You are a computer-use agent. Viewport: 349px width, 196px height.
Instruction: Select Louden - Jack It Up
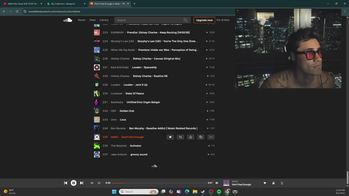point(136,85)
